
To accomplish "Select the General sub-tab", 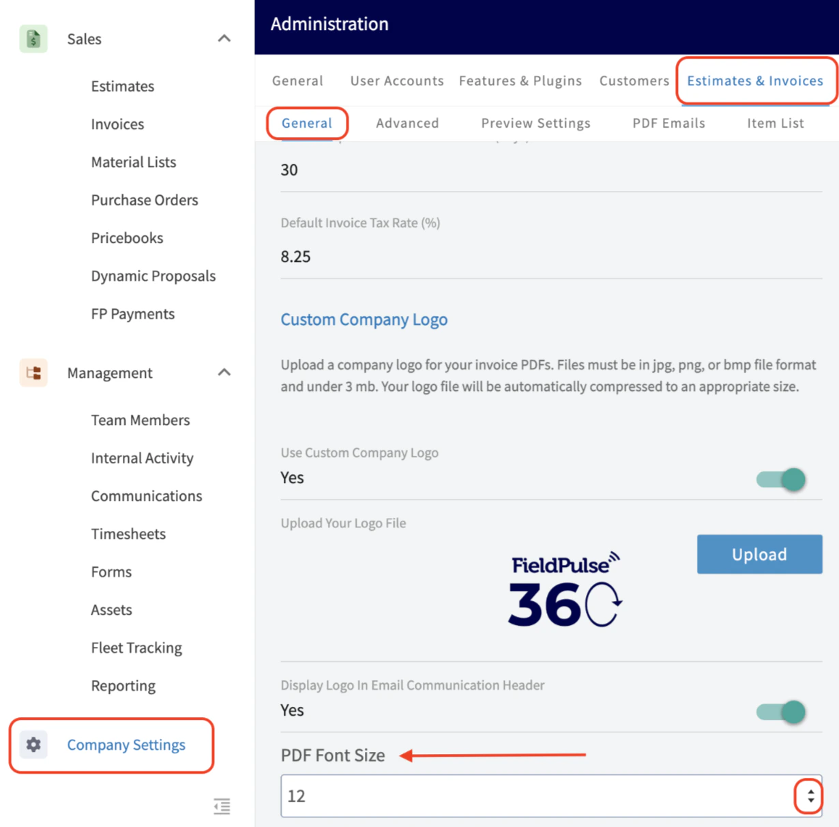I will pos(307,123).
